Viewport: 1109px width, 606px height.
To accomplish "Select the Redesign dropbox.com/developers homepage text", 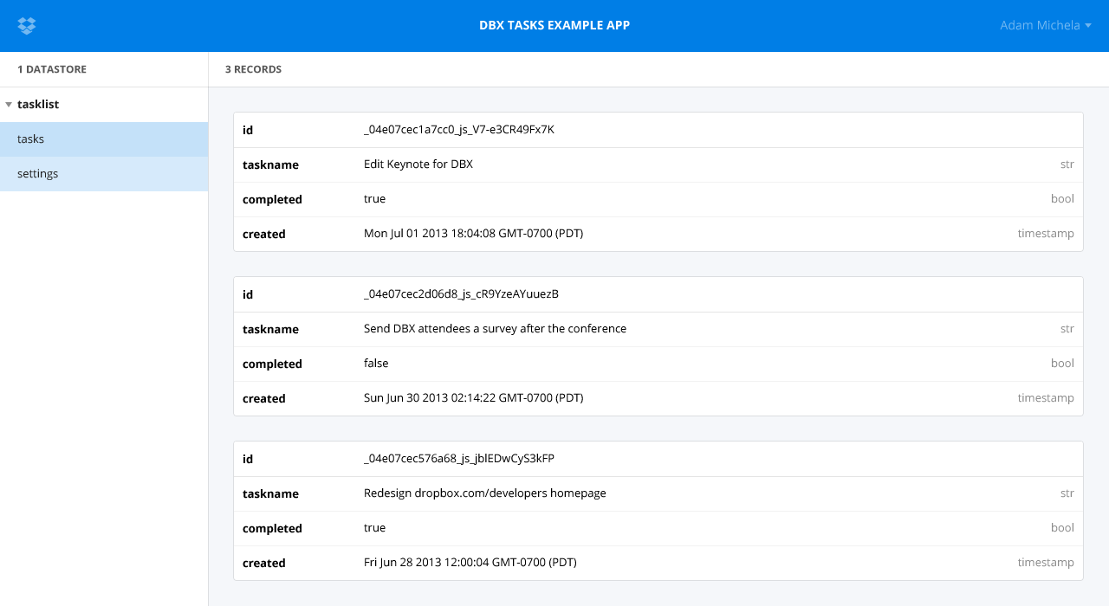I will coord(484,493).
